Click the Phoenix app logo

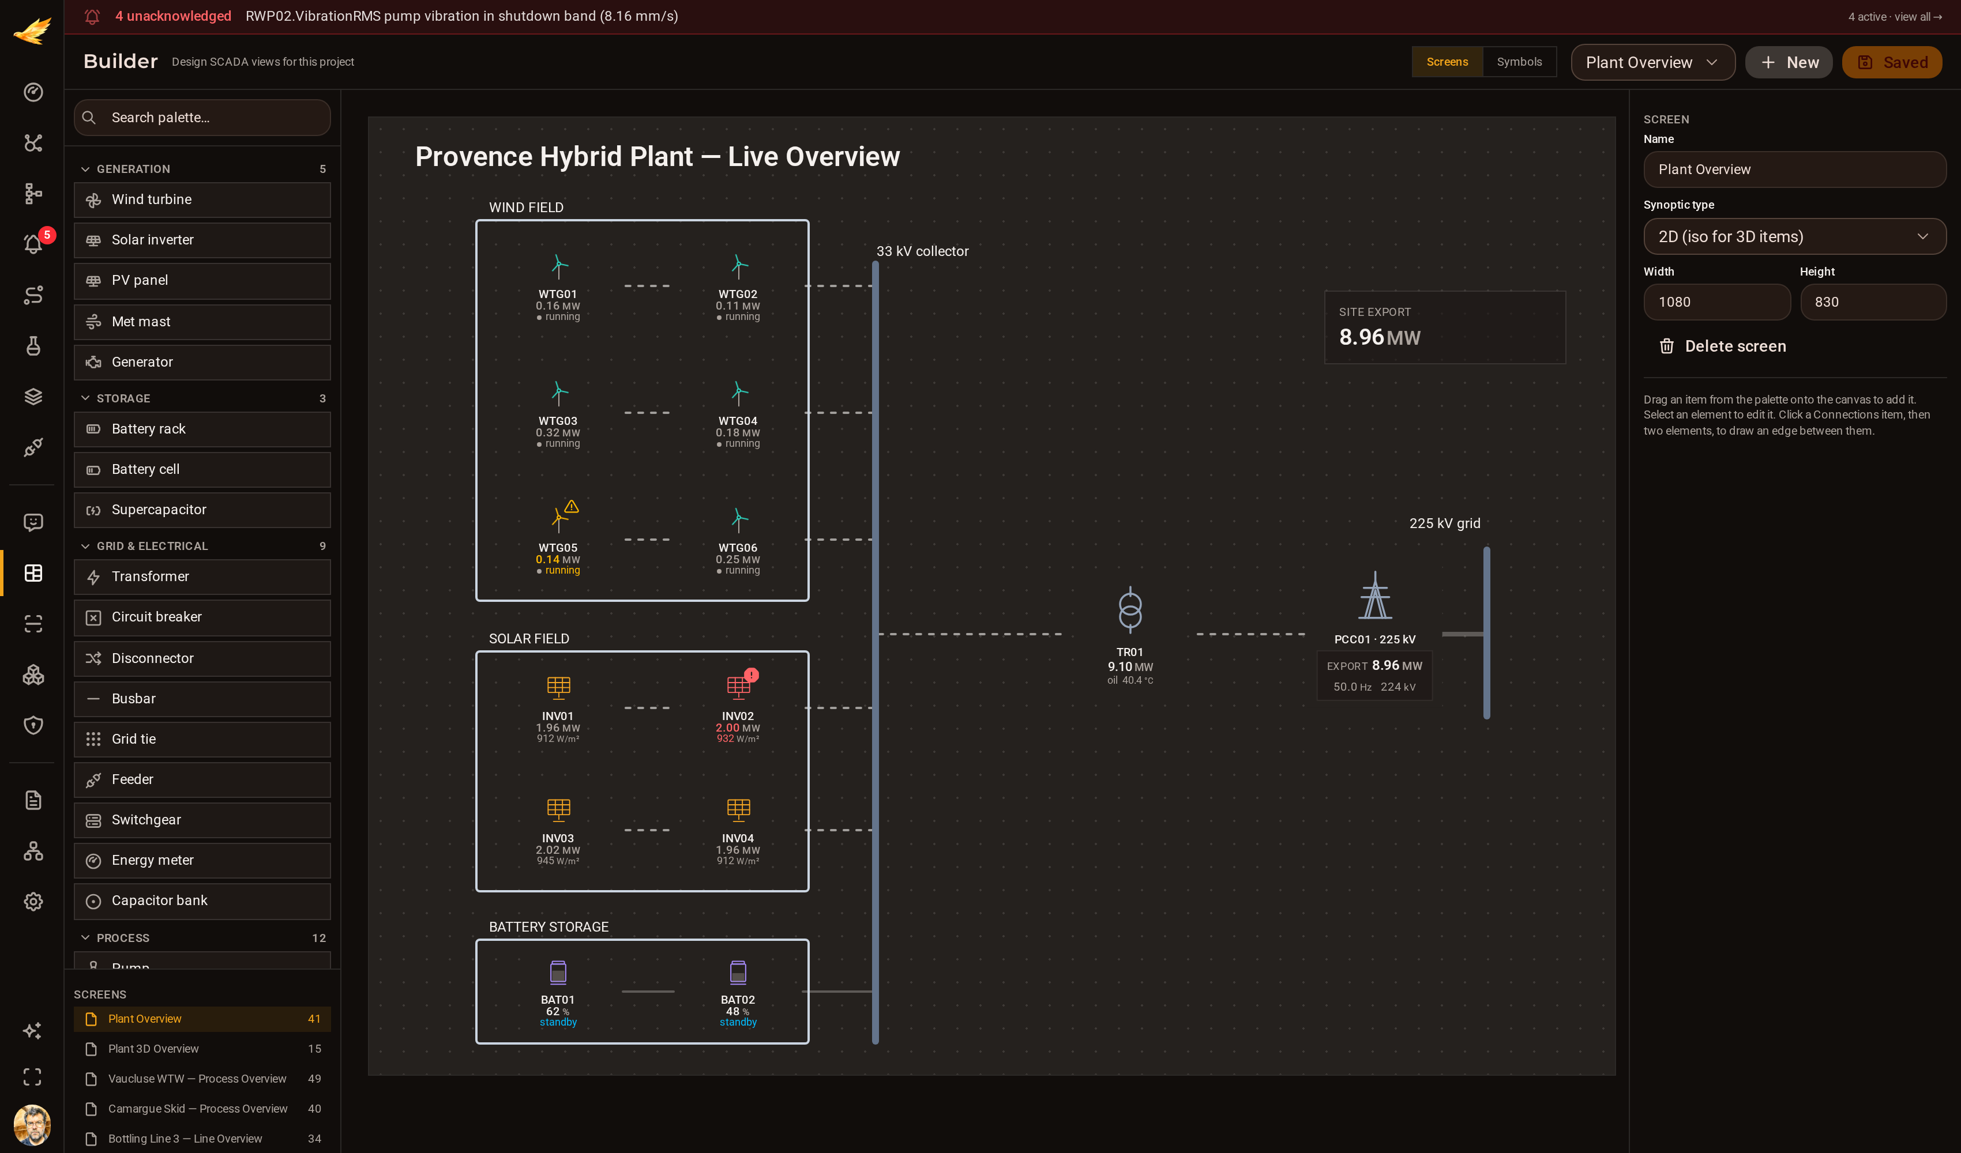click(33, 31)
